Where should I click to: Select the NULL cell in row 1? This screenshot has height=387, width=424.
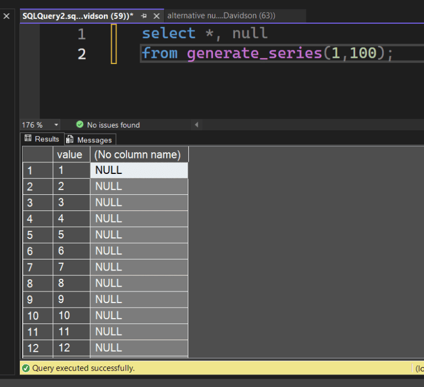pos(138,171)
